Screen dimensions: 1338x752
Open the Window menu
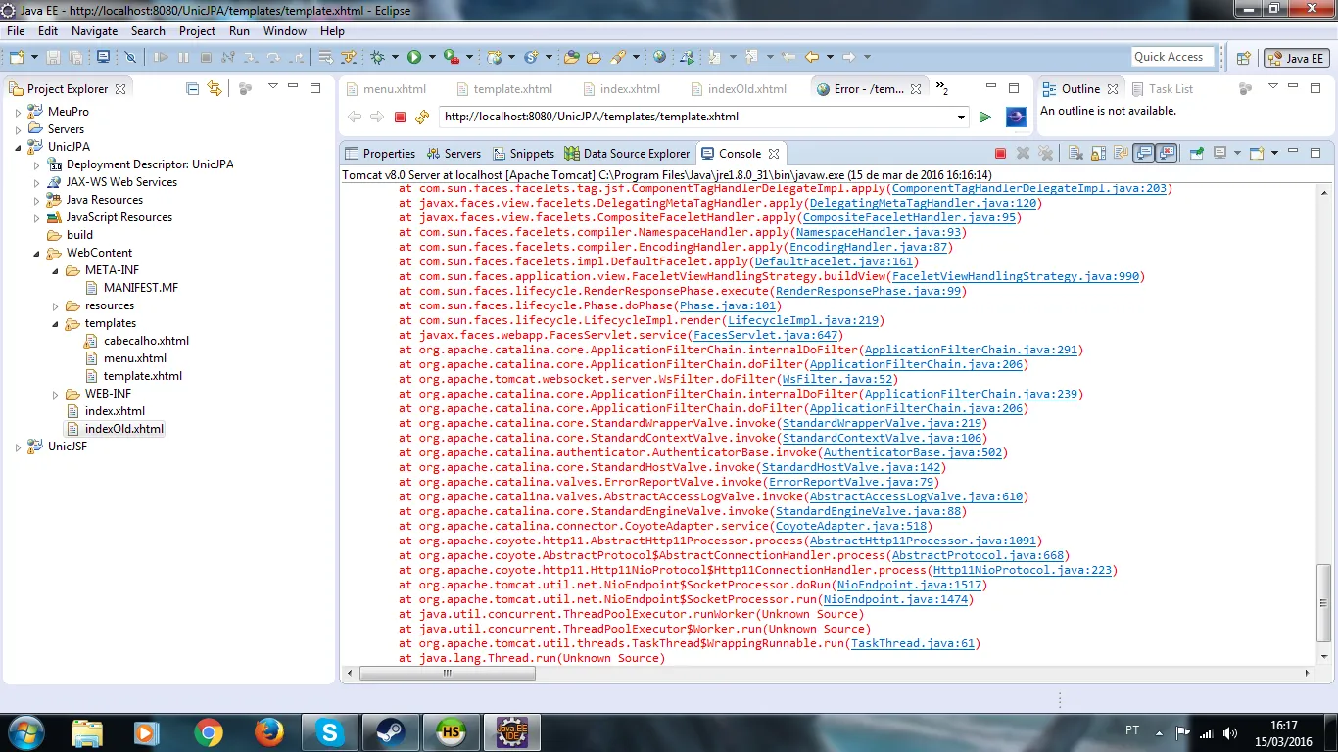(x=284, y=31)
